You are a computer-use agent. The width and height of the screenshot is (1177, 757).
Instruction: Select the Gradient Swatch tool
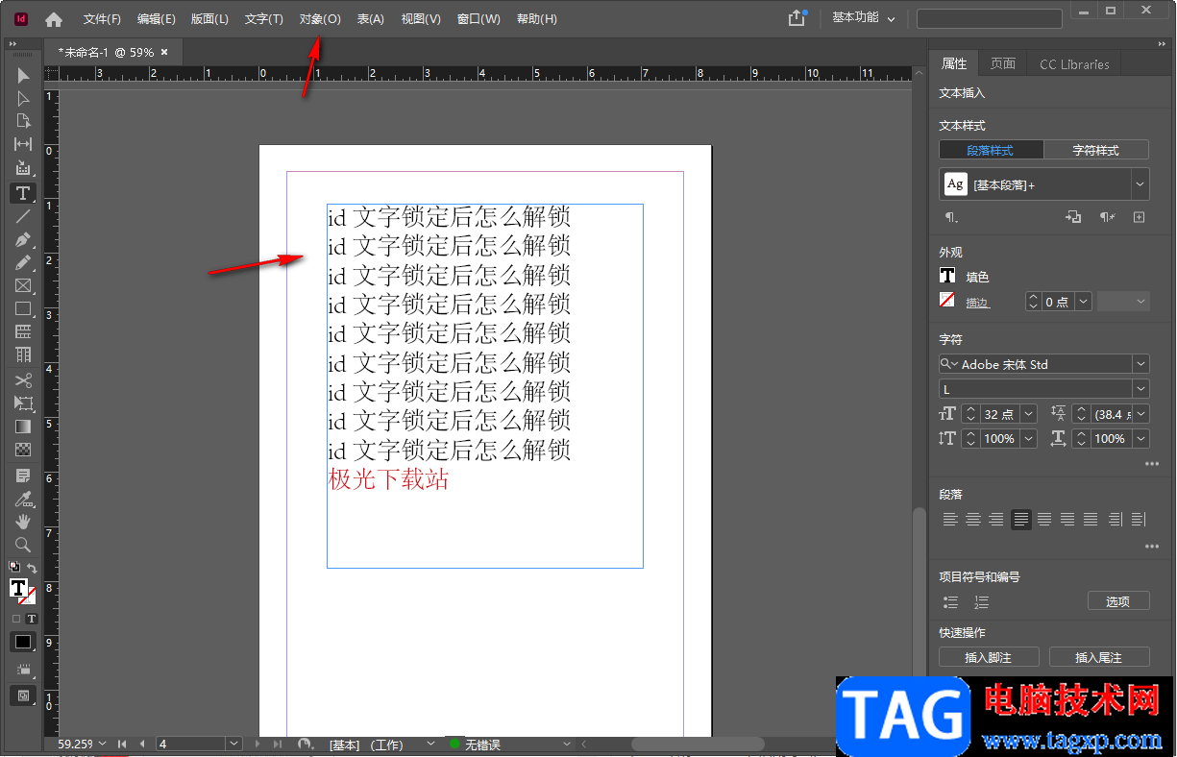[23, 427]
